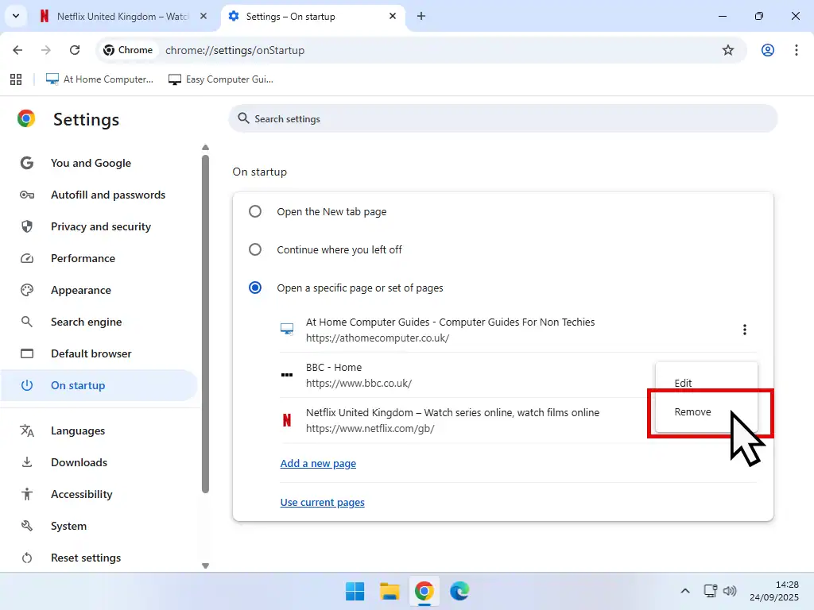The height and width of the screenshot is (610, 814).
Task: Open File Explorer from the taskbar
Action: [x=390, y=591]
